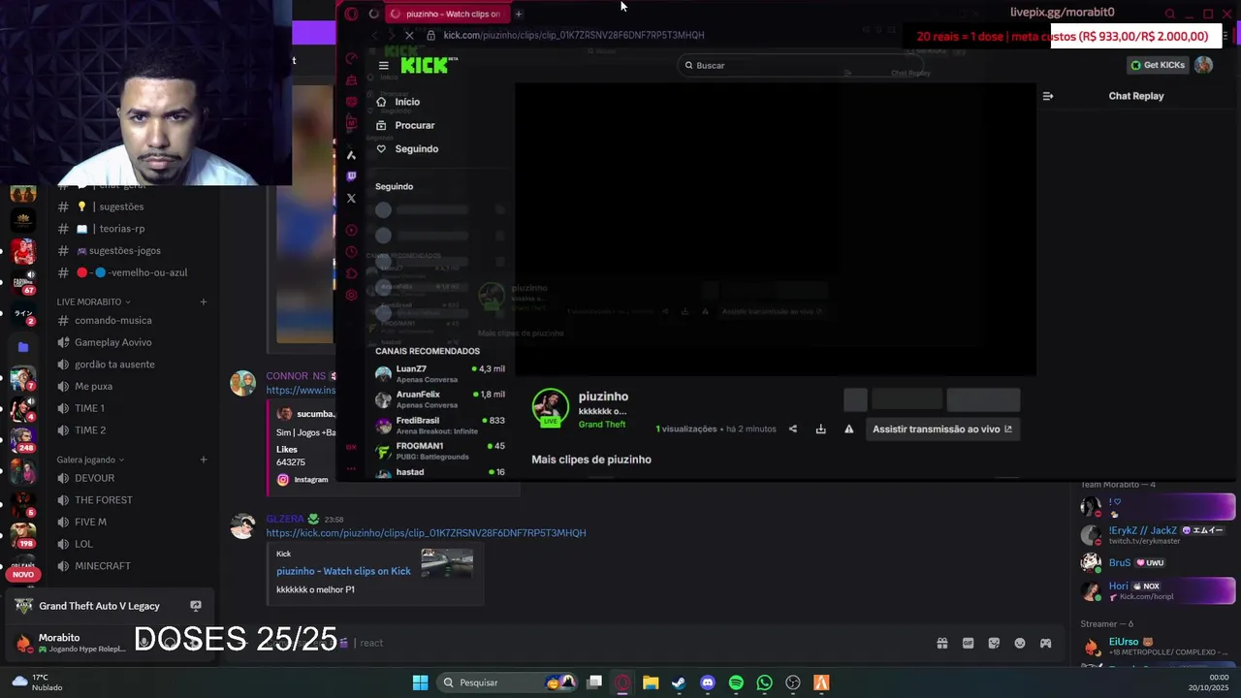The height and width of the screenshot is (698, 1241).
Task: Open FrediBrasil recommended channel
Action: point(440,426)
